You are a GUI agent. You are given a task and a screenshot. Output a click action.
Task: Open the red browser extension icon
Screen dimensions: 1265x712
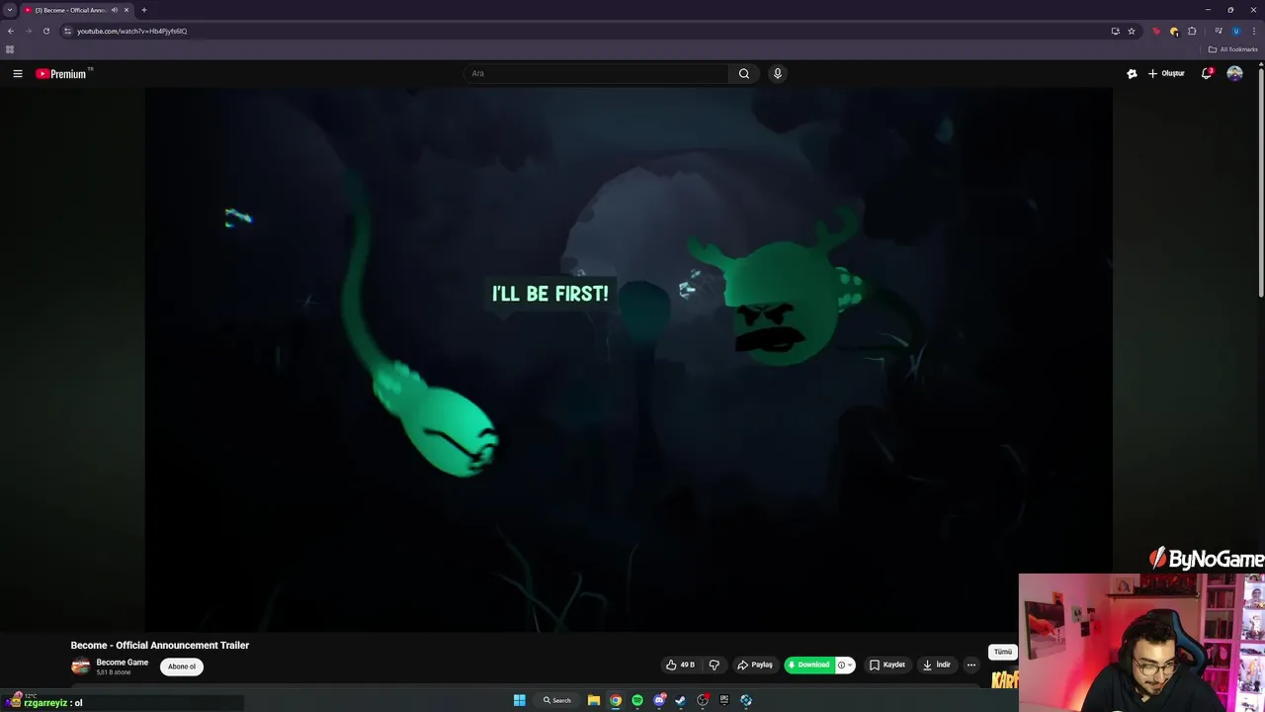pos(1156,31)
